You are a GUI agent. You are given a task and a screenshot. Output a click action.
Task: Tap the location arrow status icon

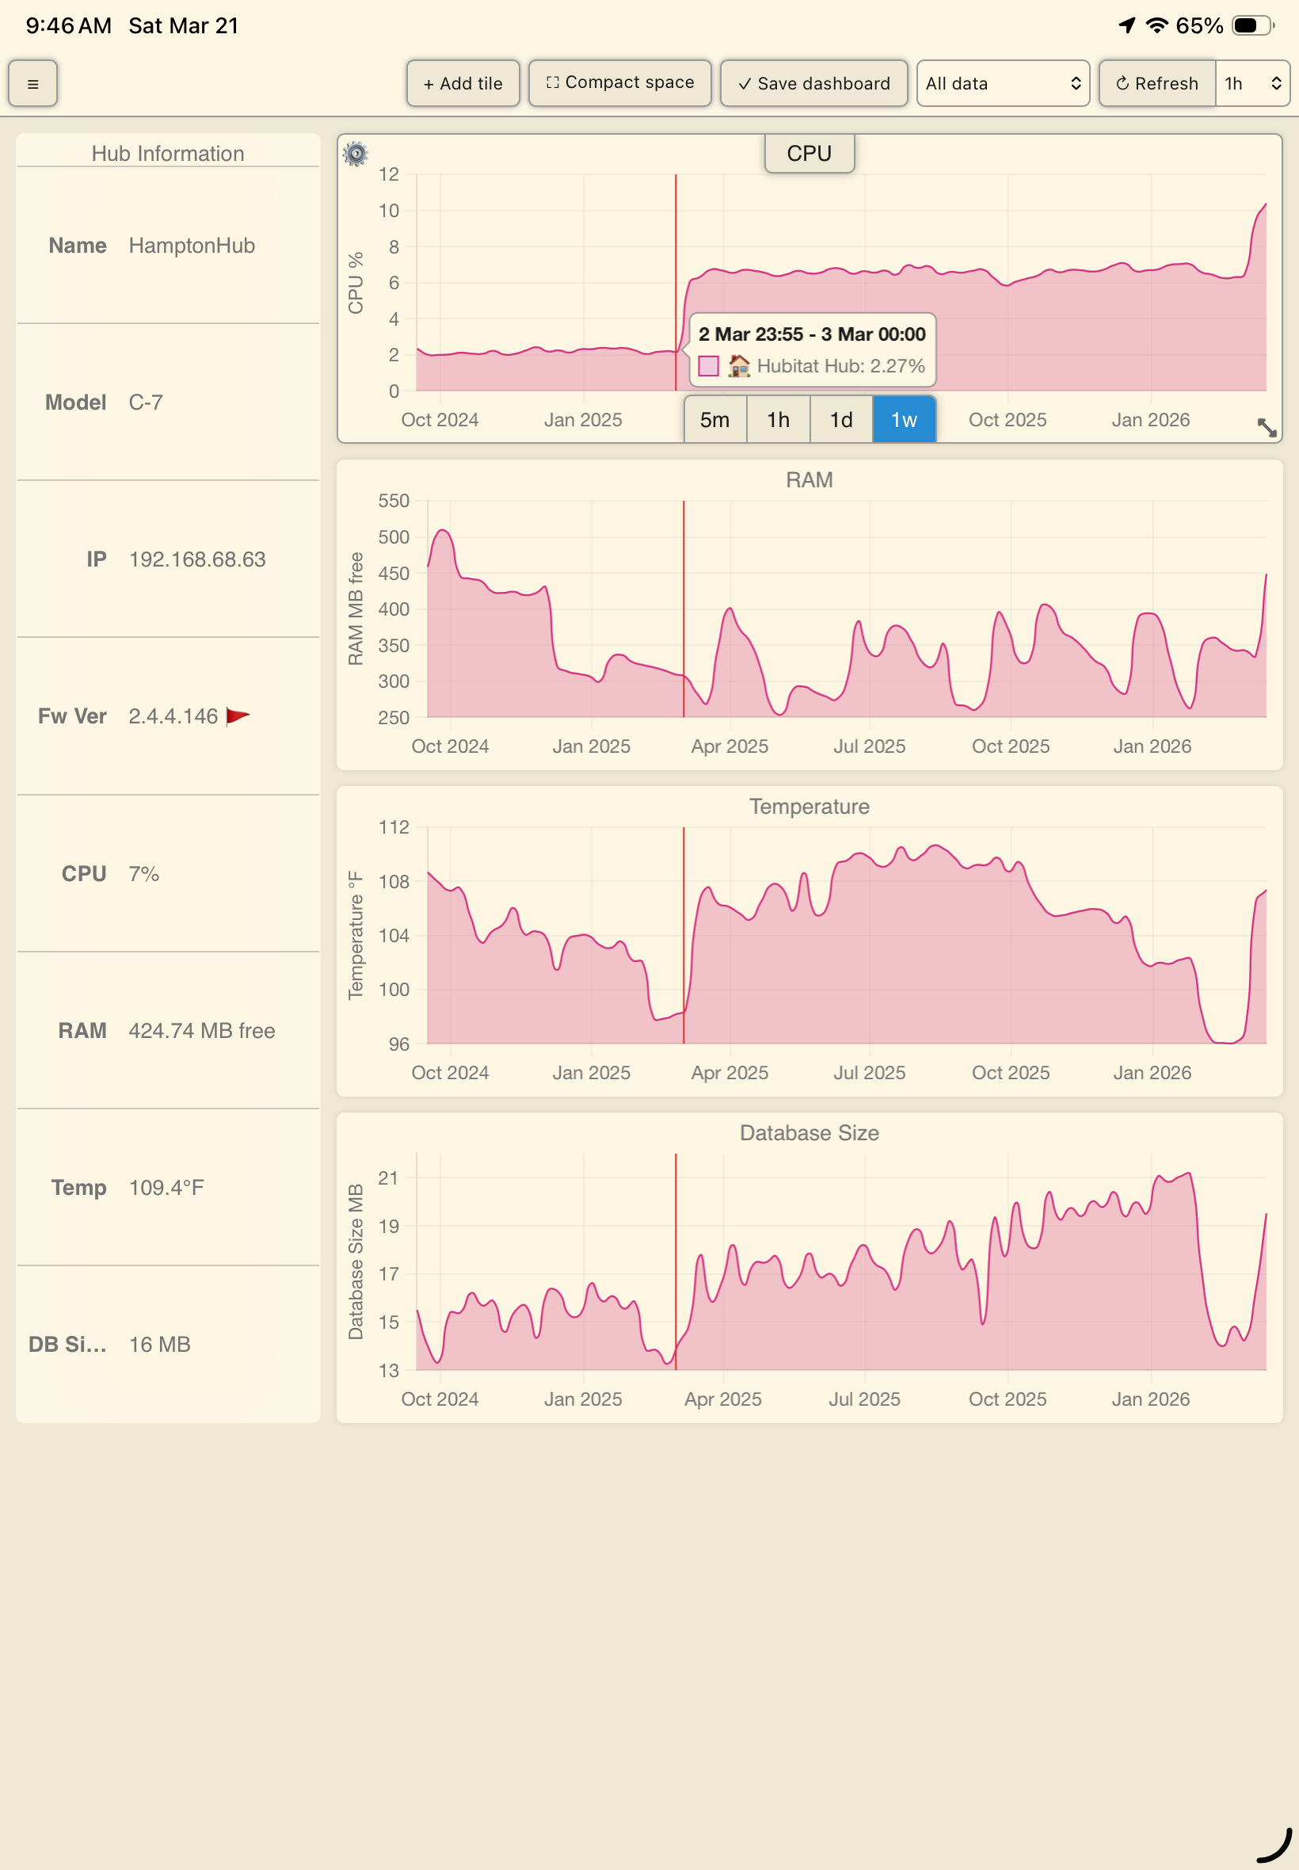tap(1126, 25)
